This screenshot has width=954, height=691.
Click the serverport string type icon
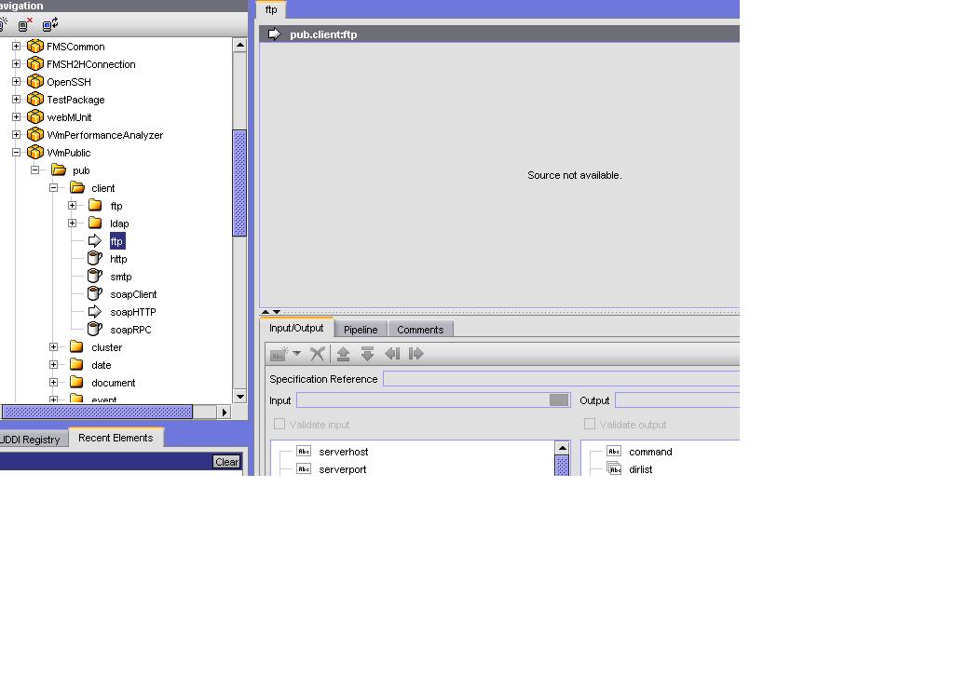pyautogui.click(x=304, y=468)
